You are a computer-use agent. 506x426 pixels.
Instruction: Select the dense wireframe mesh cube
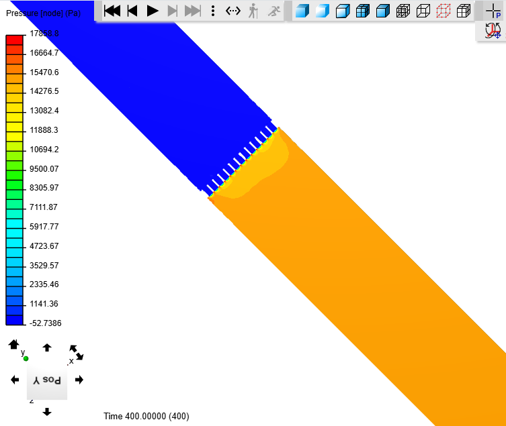tap(403, 11)
